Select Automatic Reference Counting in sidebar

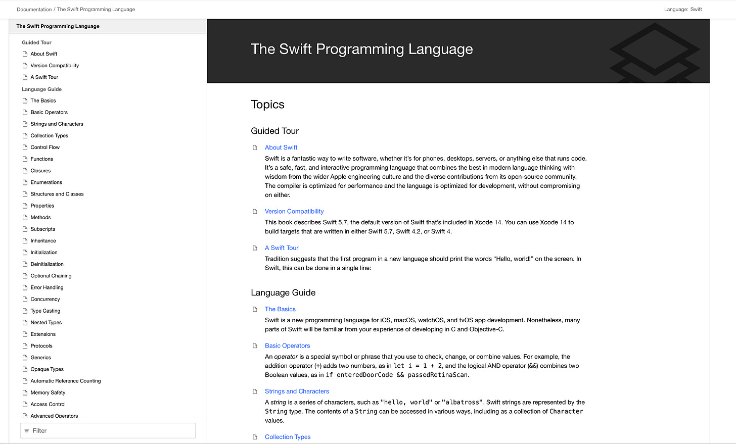click(x=66, y=381)
